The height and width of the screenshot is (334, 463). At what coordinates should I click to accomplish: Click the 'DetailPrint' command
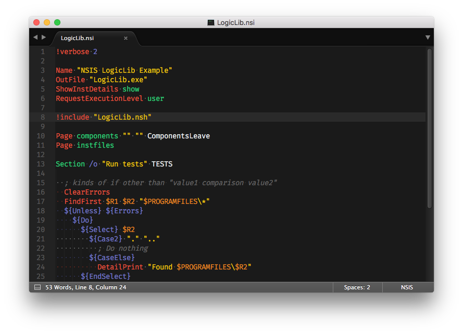click(120, 267)
